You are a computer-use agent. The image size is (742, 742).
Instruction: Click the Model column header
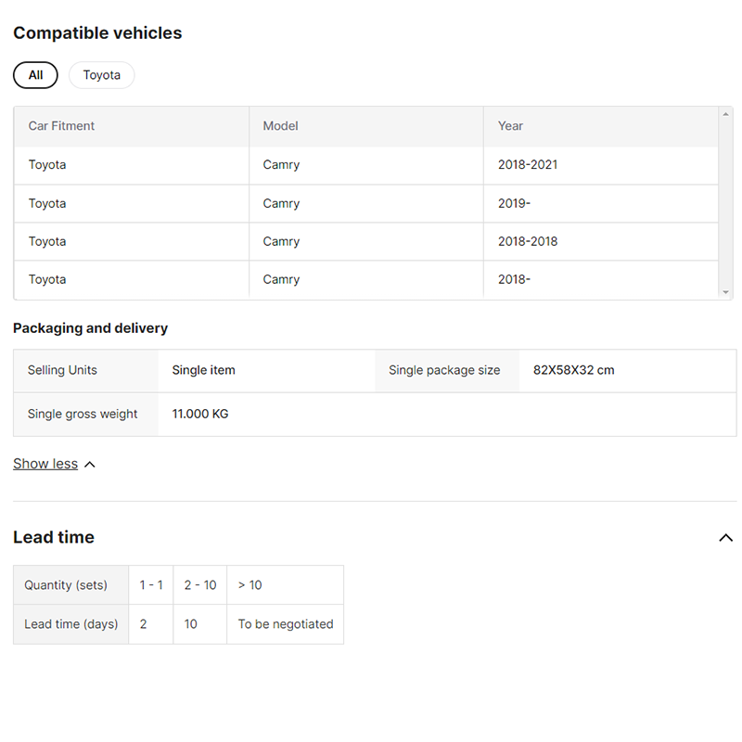pos(280,126)
